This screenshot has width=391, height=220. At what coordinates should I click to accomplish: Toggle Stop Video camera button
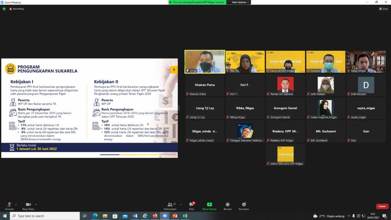28,205
